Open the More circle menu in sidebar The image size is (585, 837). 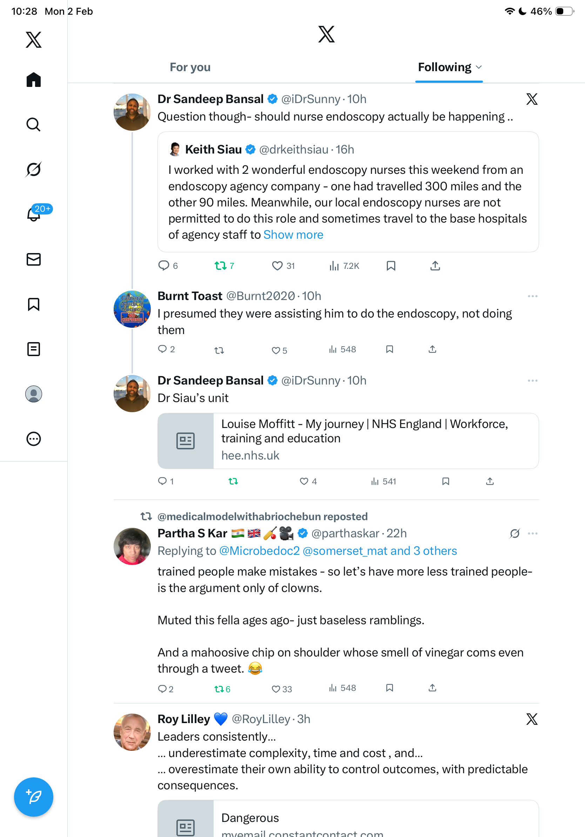(x=34, y=439)
